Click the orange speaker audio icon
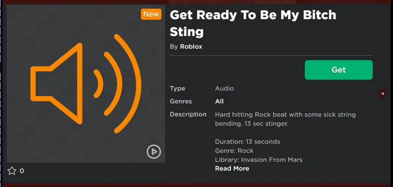 pyautogui.click(x=86, y=84)
